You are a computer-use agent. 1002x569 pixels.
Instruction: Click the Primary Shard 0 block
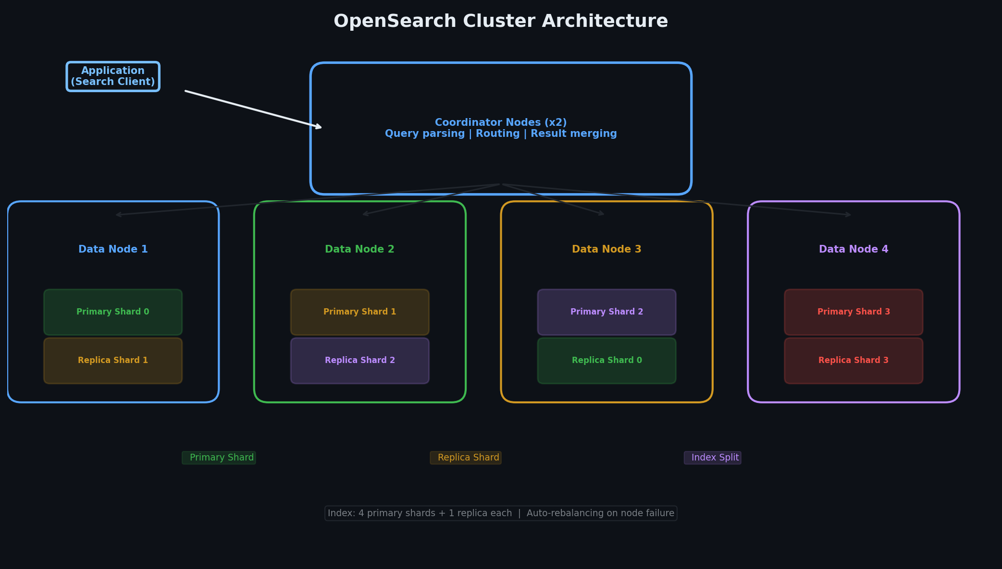113,312
